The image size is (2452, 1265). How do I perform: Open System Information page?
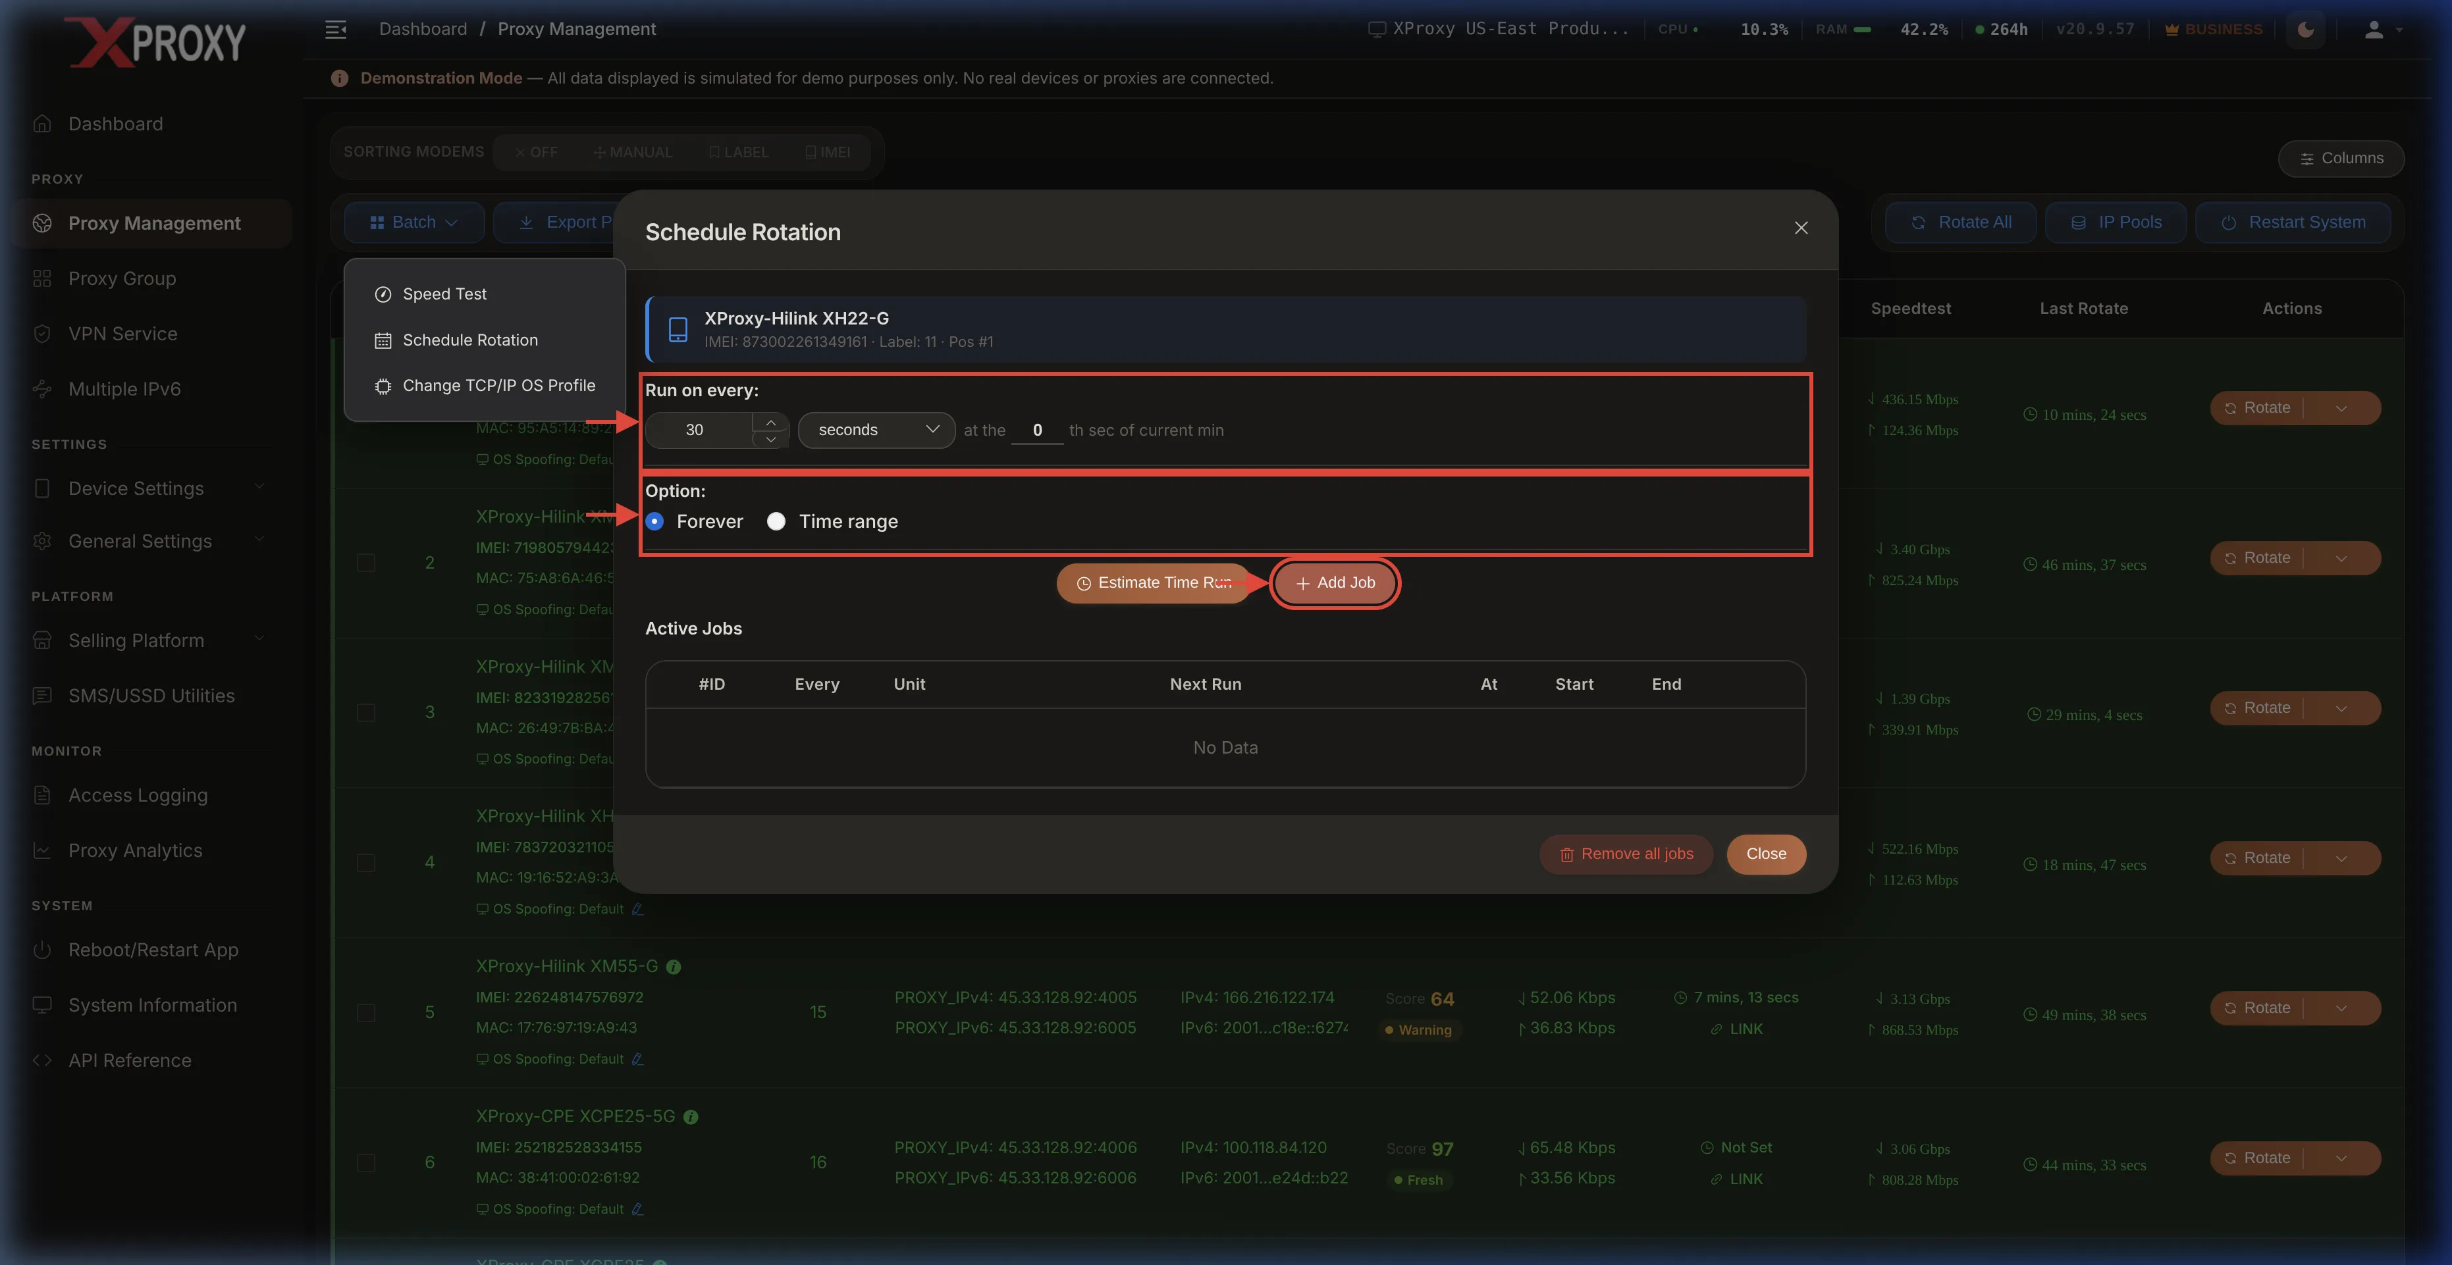click(x=152, y=1005)
